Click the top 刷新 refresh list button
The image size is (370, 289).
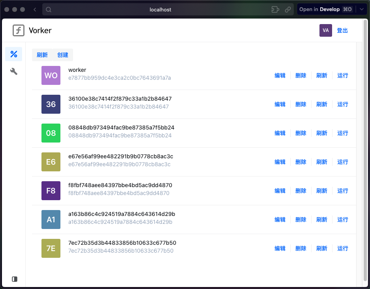[42, 55]
